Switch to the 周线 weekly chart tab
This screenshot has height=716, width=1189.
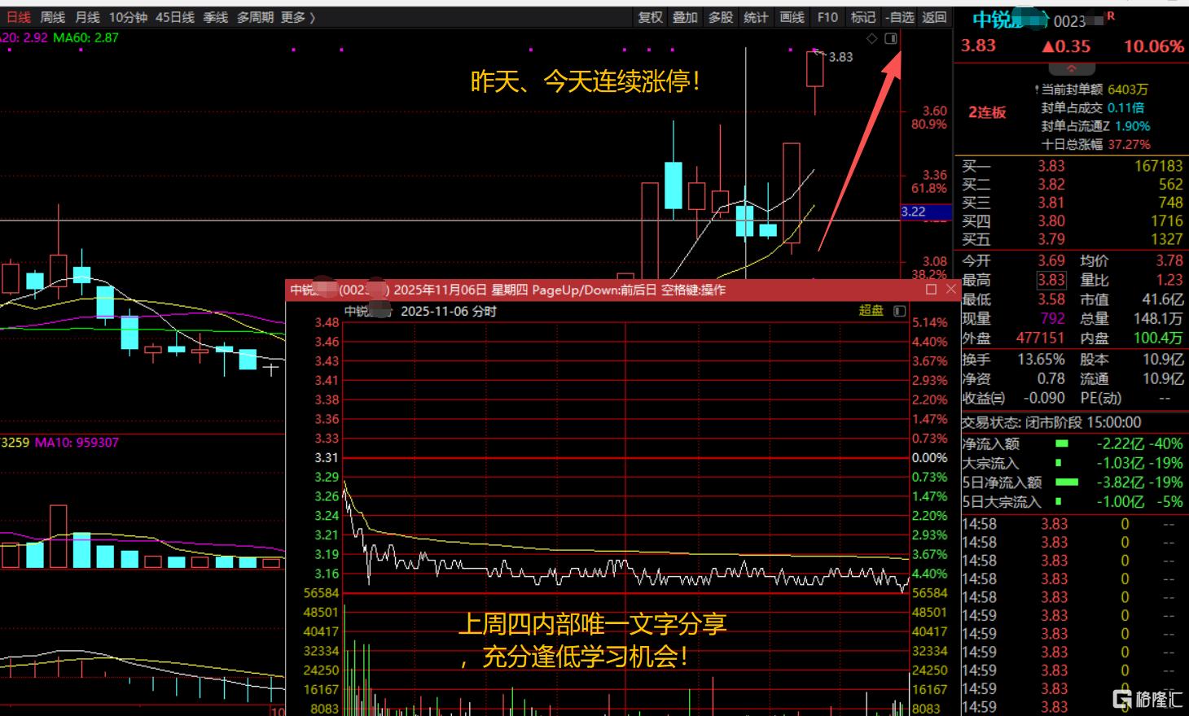52,17
